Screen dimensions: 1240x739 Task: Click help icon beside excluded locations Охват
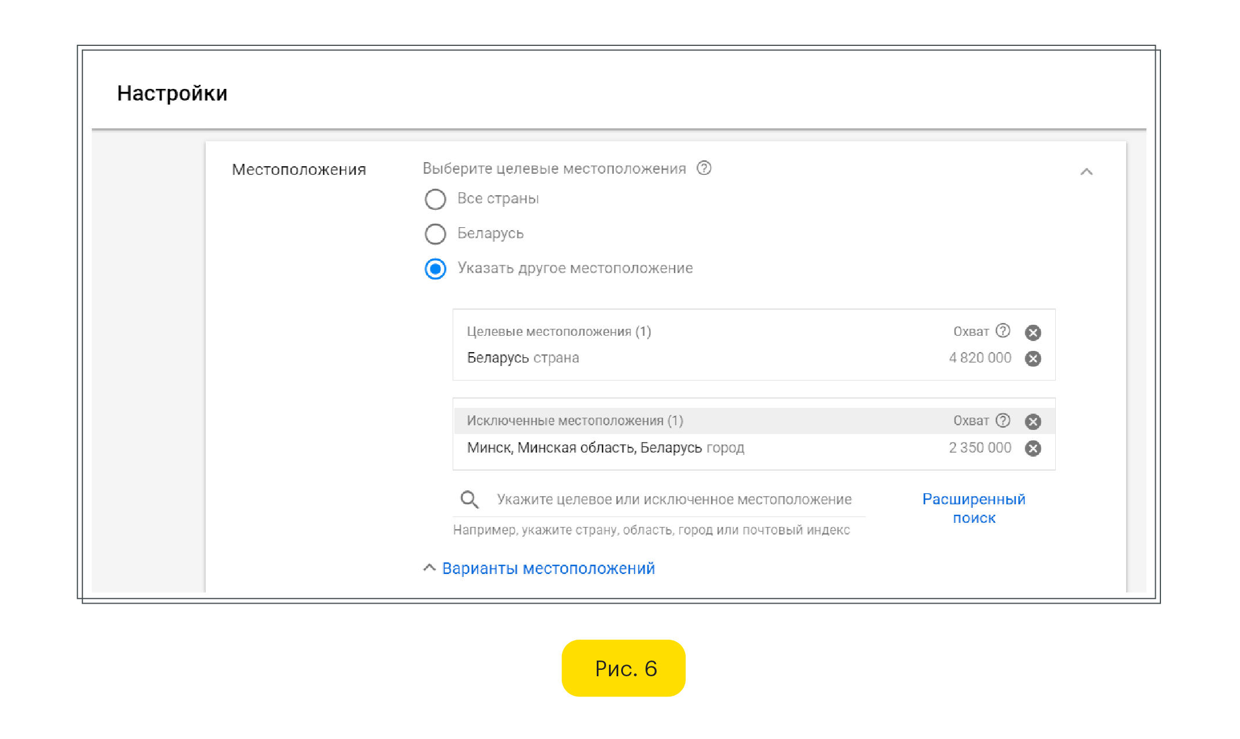(1002, 420)
